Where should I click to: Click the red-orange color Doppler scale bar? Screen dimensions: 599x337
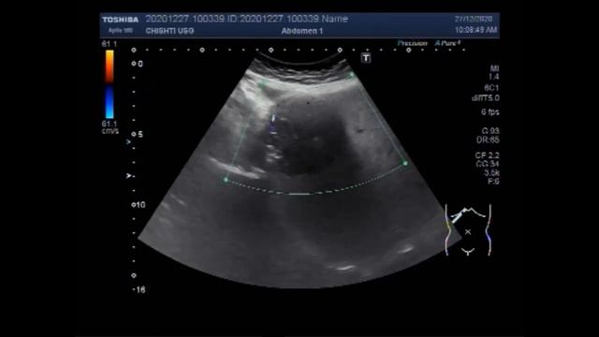(110, 66)
